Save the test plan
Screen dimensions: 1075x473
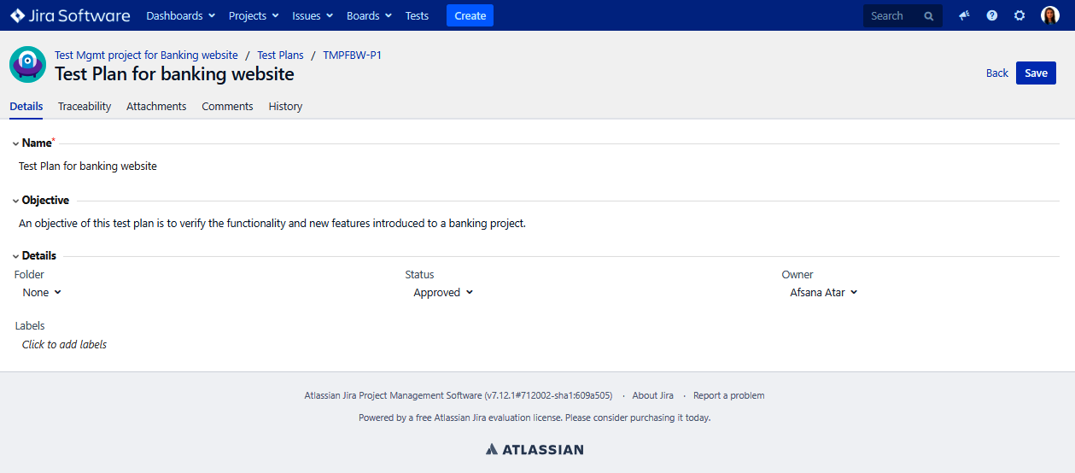pos(1036,73)
